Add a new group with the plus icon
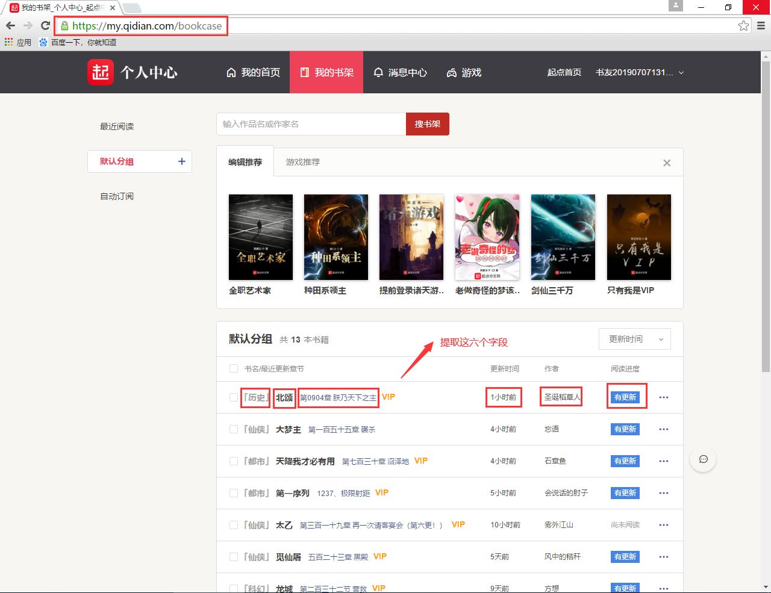 [x=182, y=161]
